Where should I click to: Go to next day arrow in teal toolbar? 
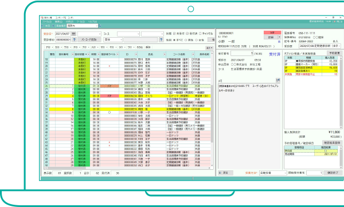coord(53,26)
